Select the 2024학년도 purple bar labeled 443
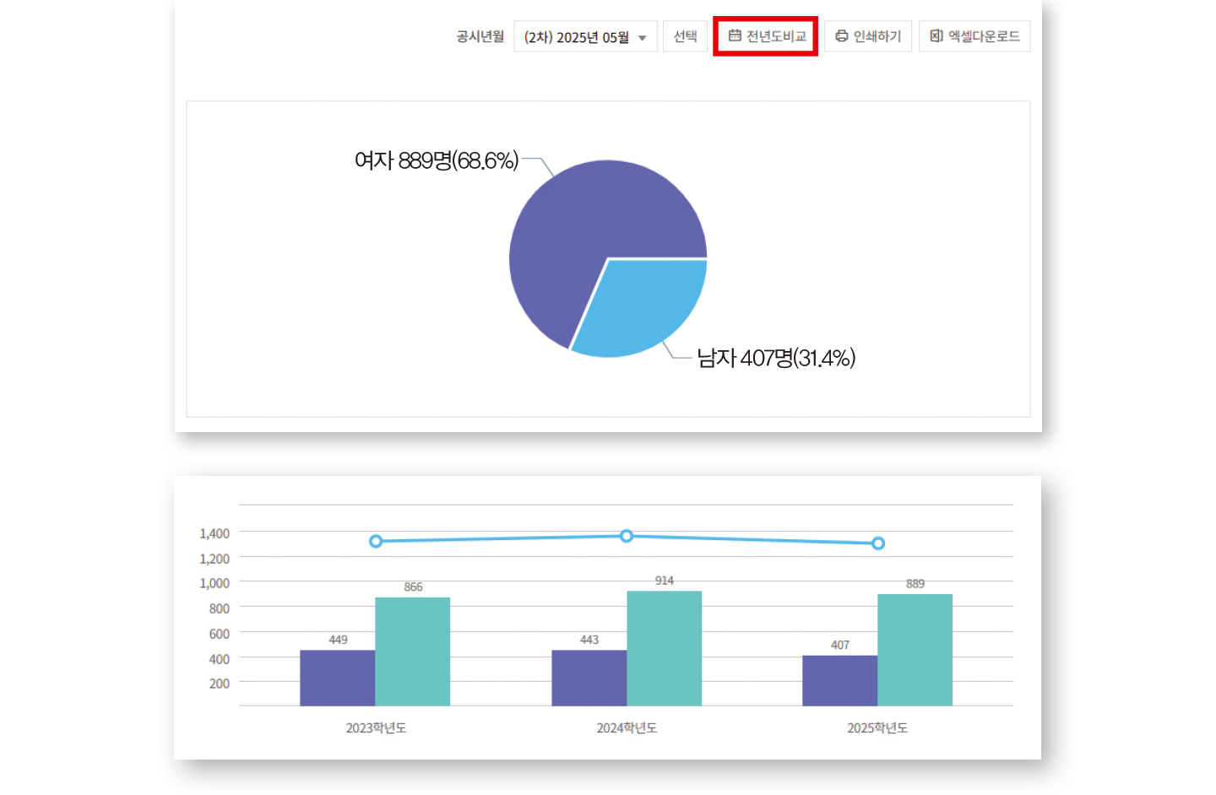This screenshot has height=795, width=1216. tap(589, 678)
